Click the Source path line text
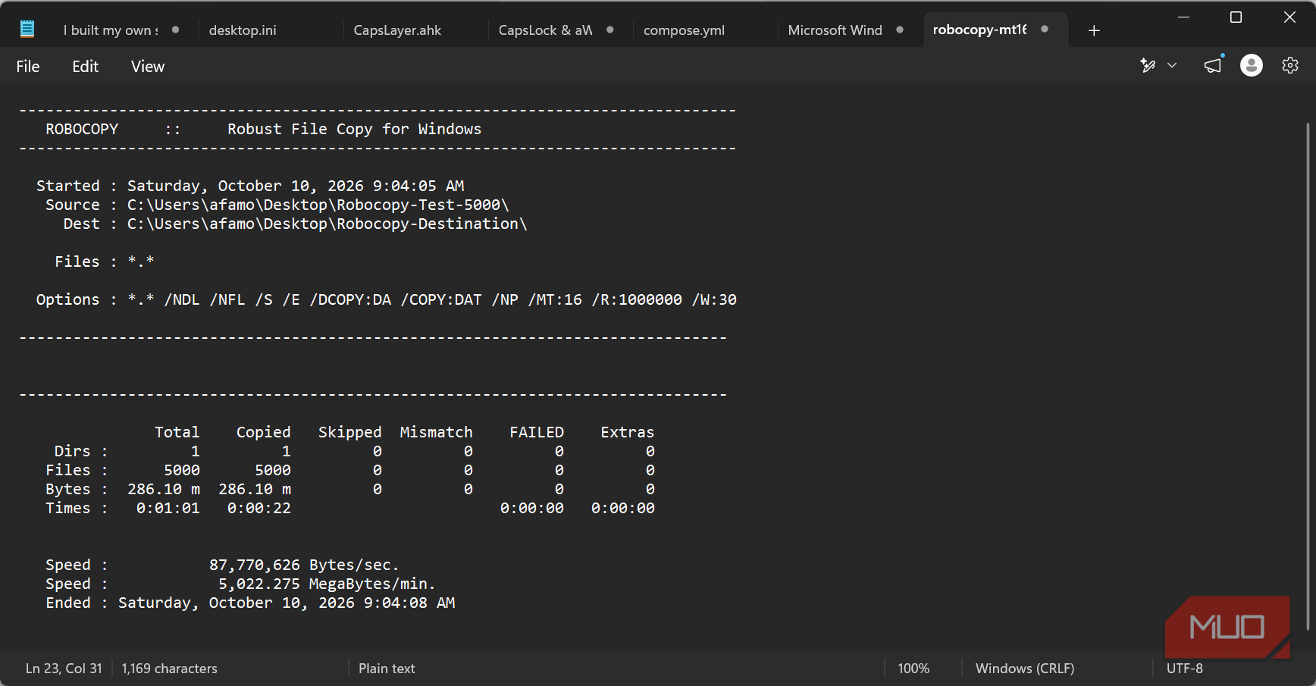The image size is (1316, 686). (x=277, y=205)
